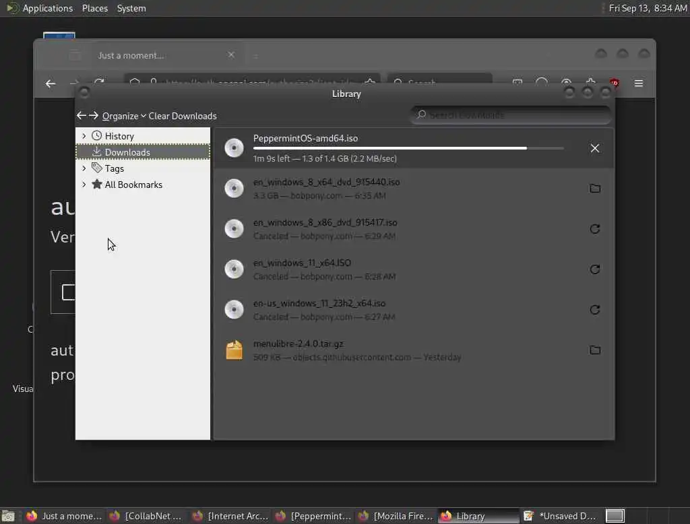The image size is (690, 524).
Task: Click the clock showing Fri Sep 13
Action: pos(648,8)
